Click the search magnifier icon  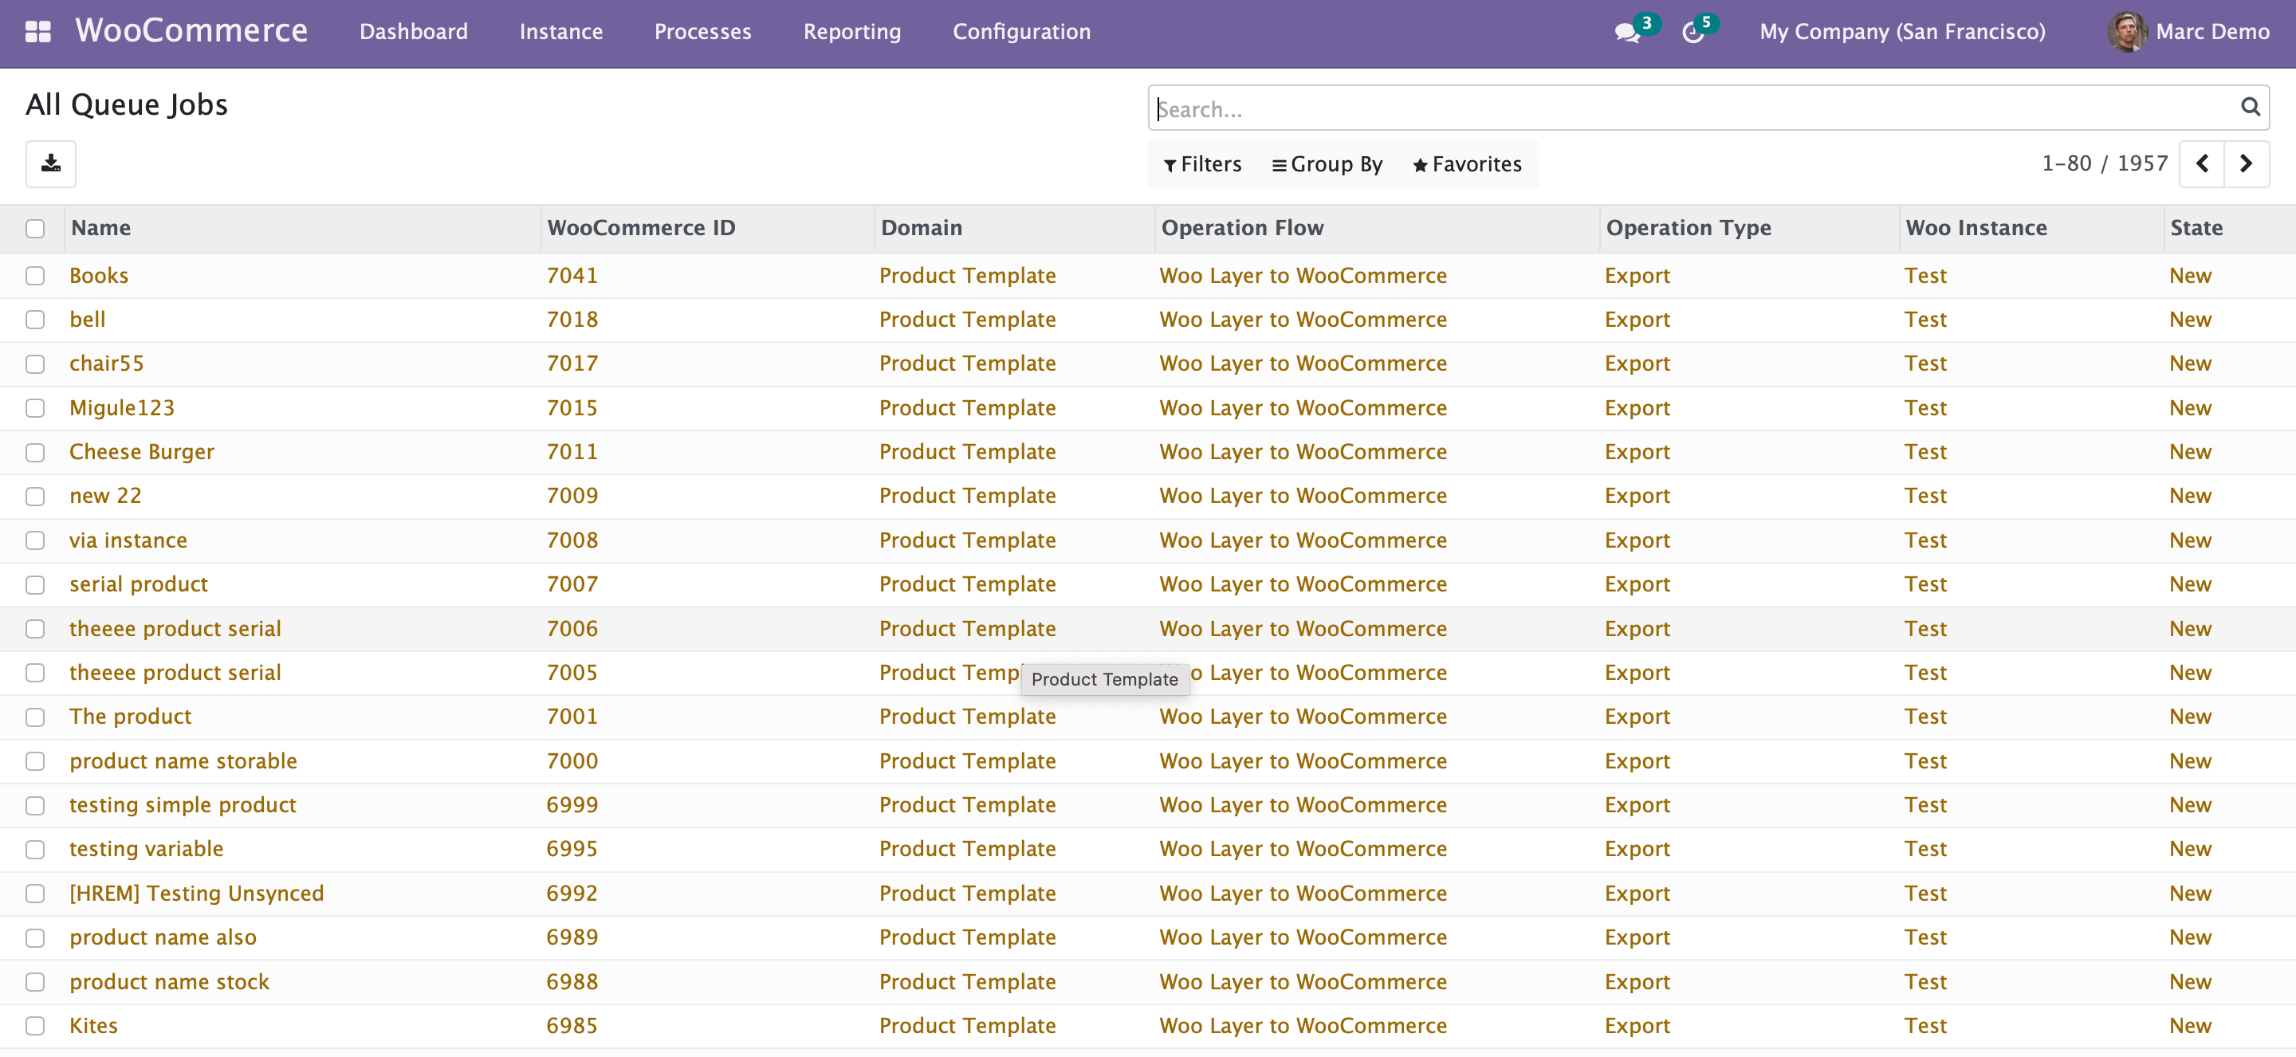pyautogui.click(x=2250, y=108)
